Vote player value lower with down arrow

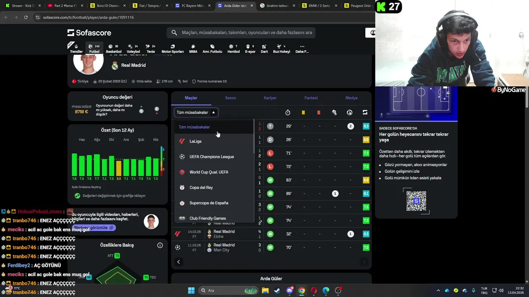click(157, 111)
